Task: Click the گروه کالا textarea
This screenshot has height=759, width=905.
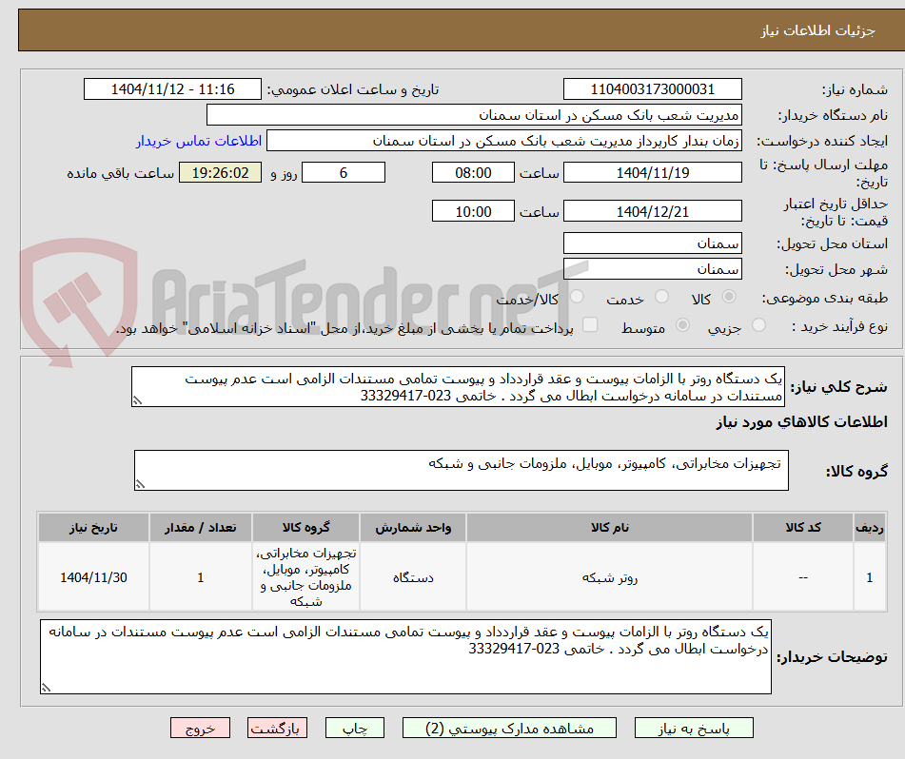Action: tap(462, 471)
